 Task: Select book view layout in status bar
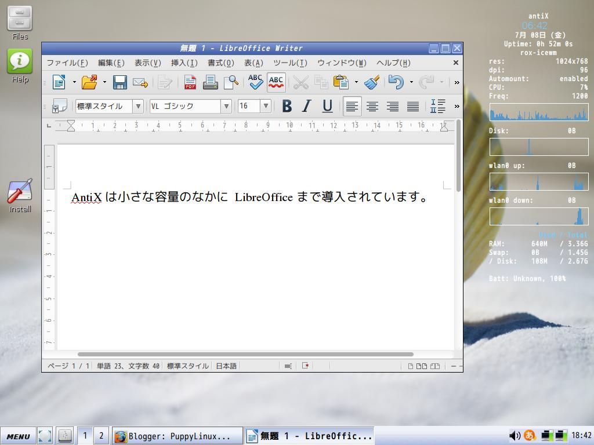point(435,366)
